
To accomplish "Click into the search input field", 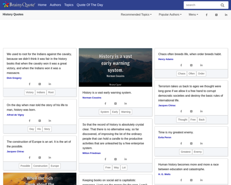I will tap(201, 5).
